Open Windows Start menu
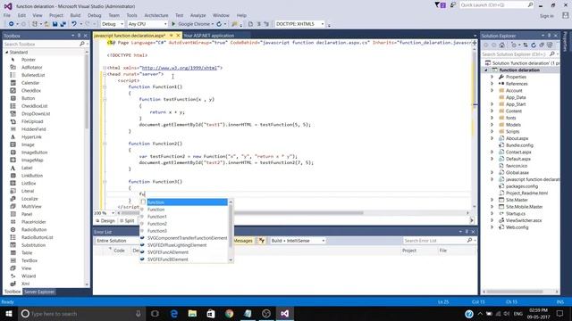Viewport: 572px width, 321px height. click(8, 314)
